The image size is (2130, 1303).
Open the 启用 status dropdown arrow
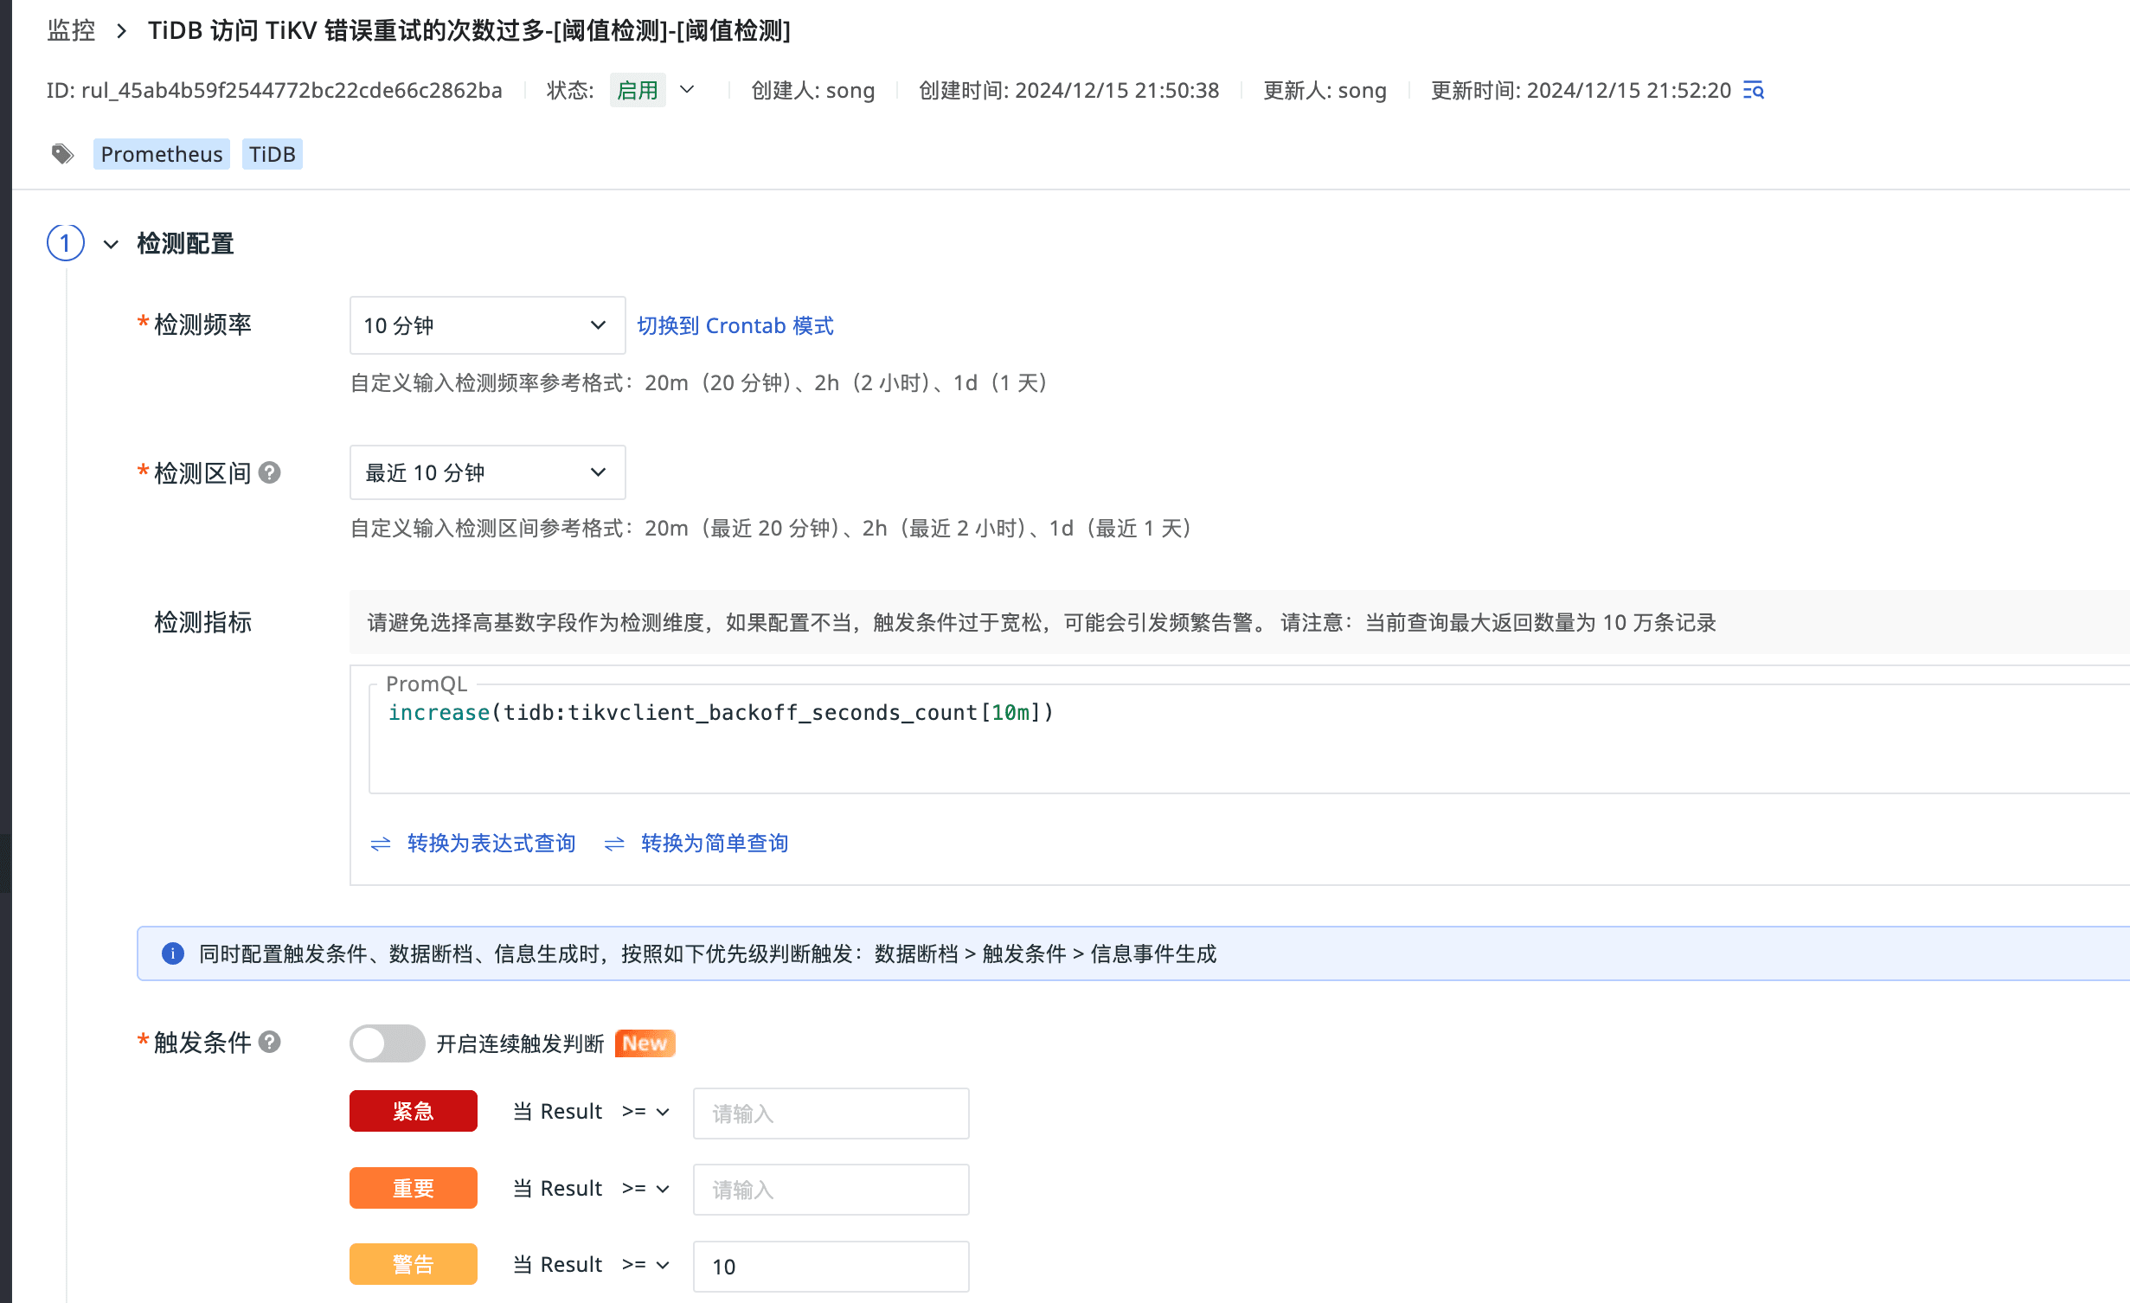[687, 90]
